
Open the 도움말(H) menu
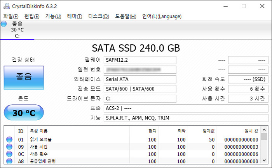coord(126,16)
